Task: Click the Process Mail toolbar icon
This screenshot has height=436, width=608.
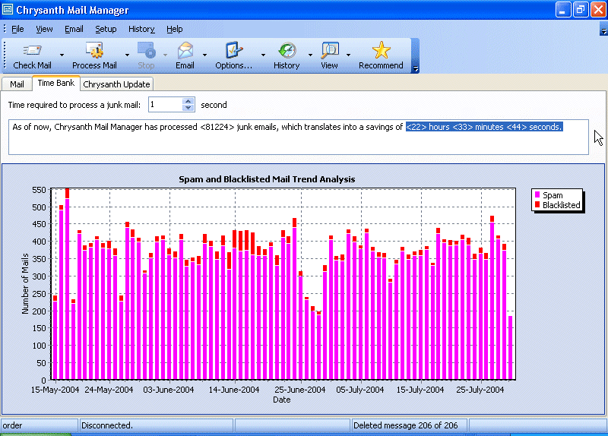Action: pyautogui.click(x=94, y=51)
